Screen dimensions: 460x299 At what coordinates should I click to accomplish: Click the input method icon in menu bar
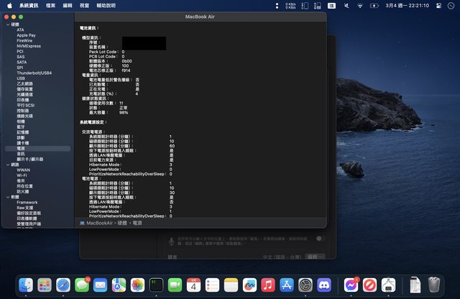point(331,6)
